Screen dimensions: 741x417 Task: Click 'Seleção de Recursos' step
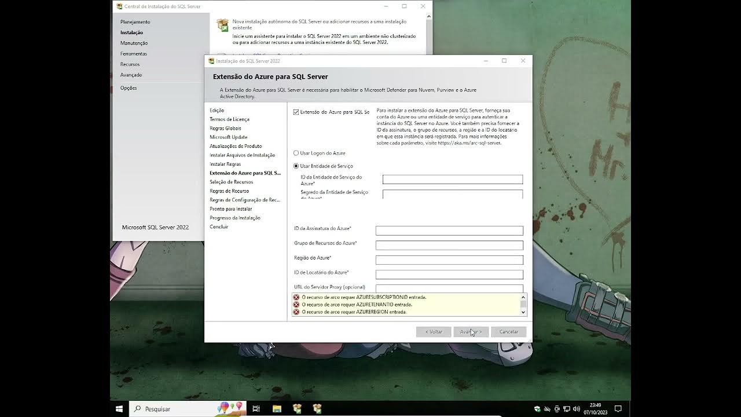point(232,182)
